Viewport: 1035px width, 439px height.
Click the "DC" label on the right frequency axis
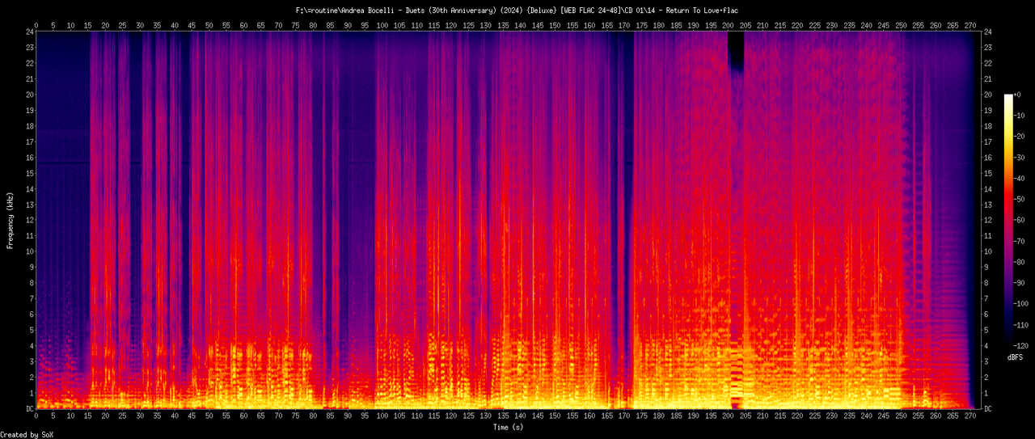coord(988,409)
